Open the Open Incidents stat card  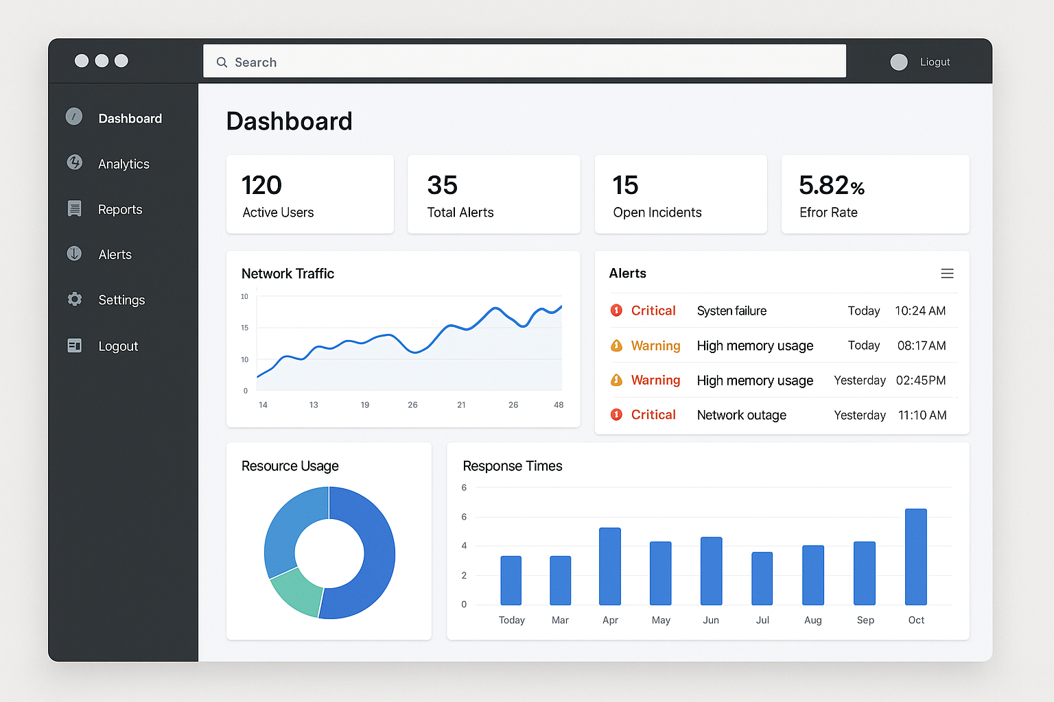[x=680, y=195]
